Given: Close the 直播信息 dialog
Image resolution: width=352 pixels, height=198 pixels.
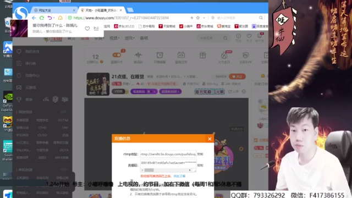Looking at the screenshot, I should tap(210, 139).
